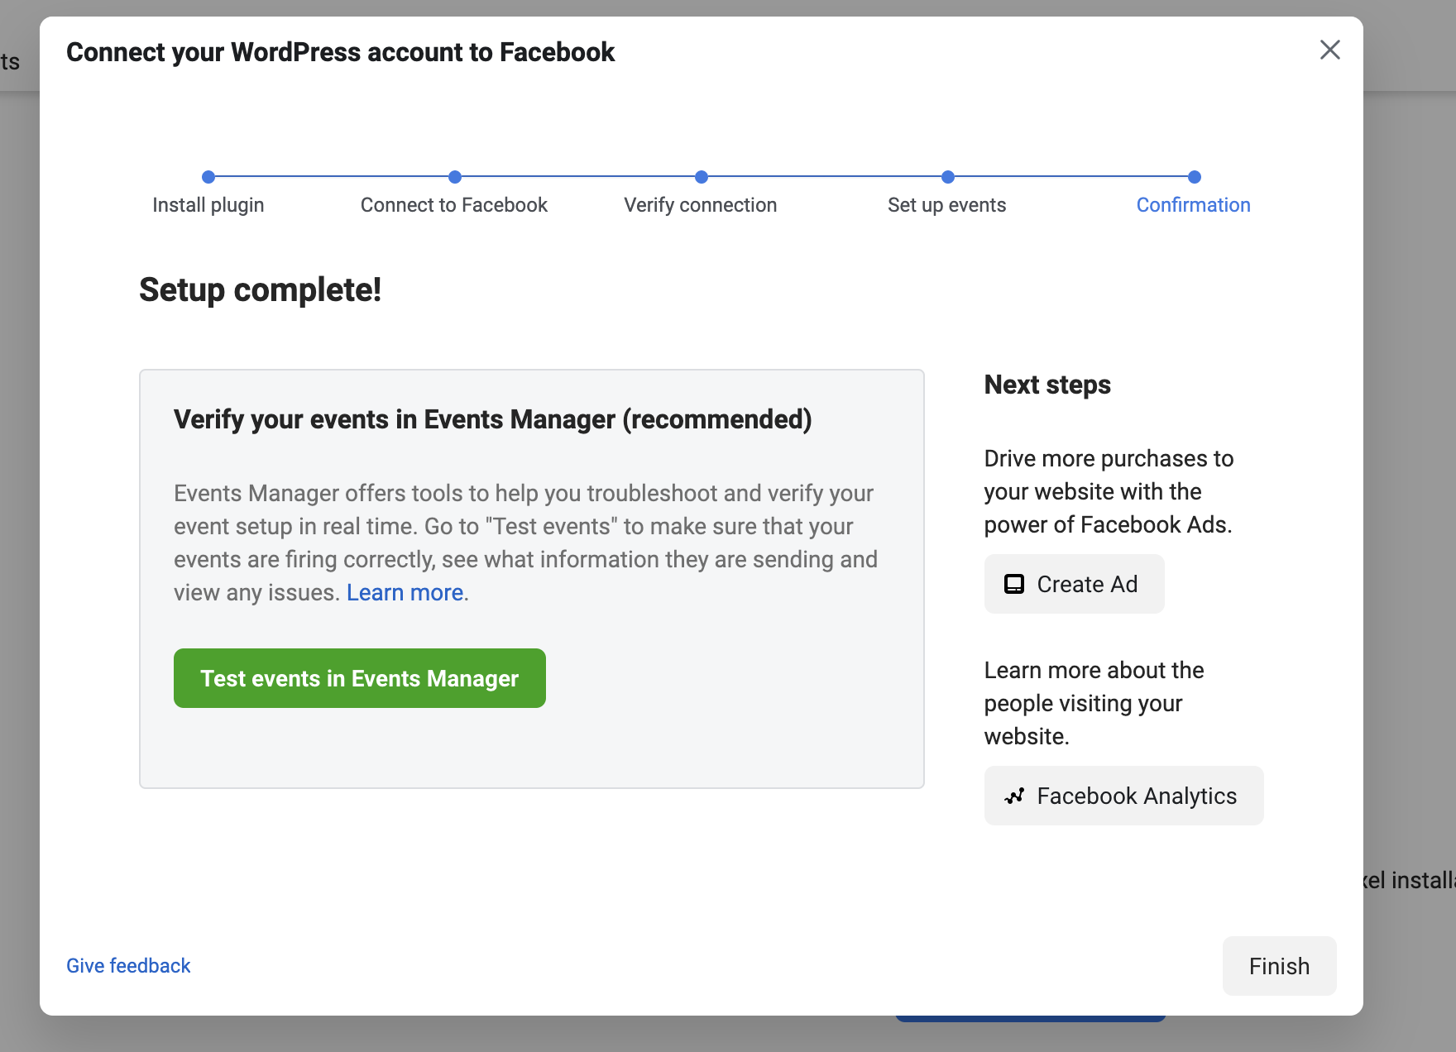Select the Confirmation step label
Viewport: 1456px width, 1052px height.
coord(1193,205)
